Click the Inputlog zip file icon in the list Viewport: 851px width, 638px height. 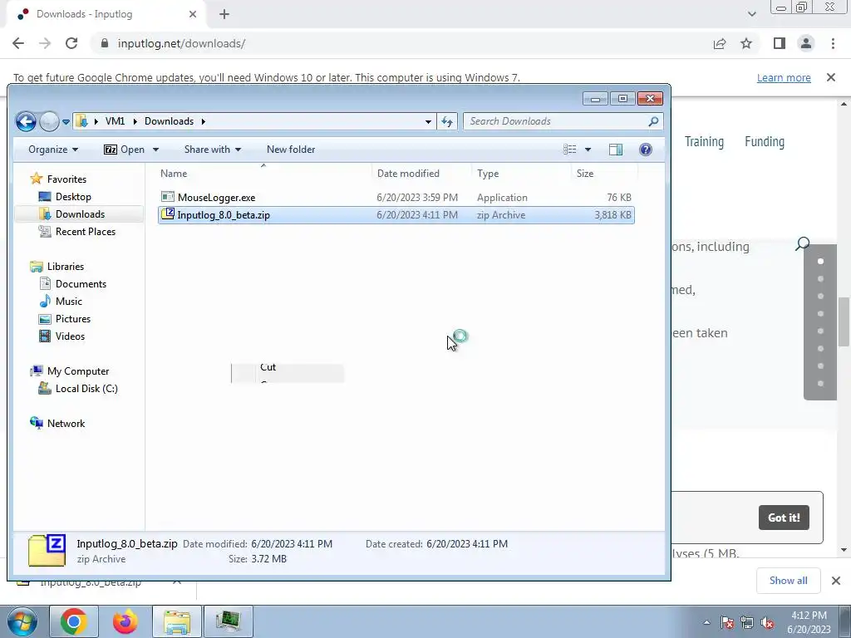point(168,214)
